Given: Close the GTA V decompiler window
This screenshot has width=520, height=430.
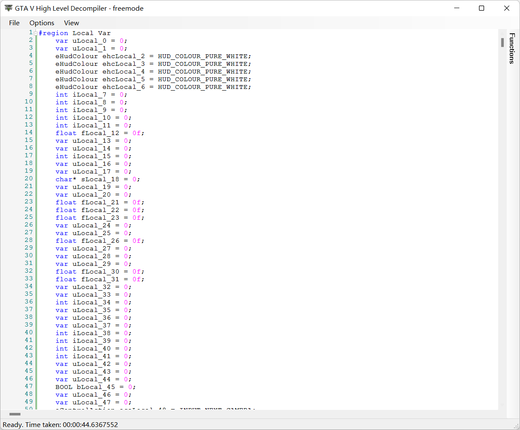Looking at the screenshot, I should click(507, 8).
